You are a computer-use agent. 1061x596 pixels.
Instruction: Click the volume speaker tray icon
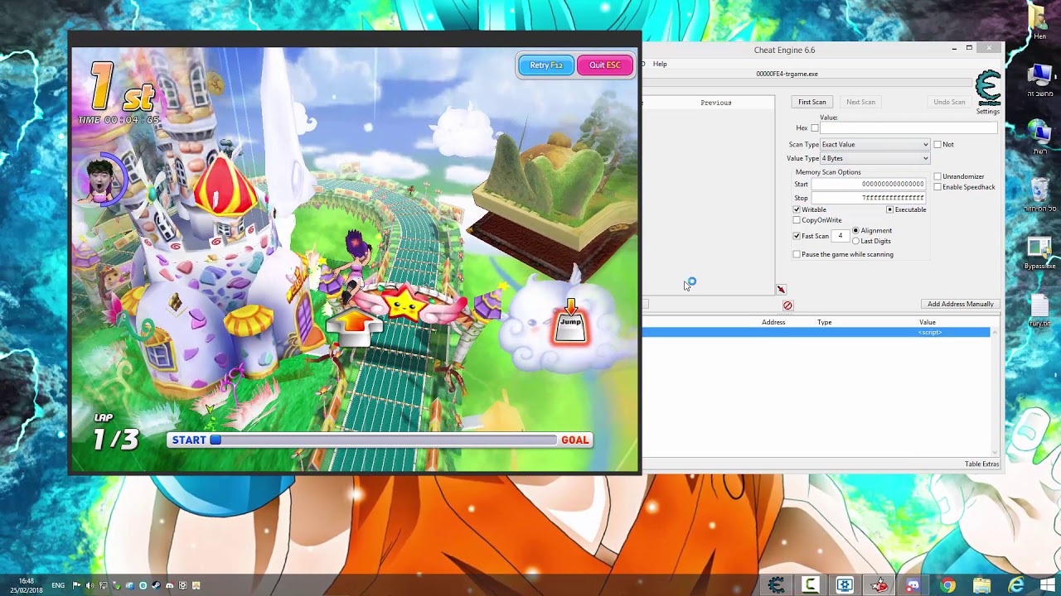[x=90, y=585]
